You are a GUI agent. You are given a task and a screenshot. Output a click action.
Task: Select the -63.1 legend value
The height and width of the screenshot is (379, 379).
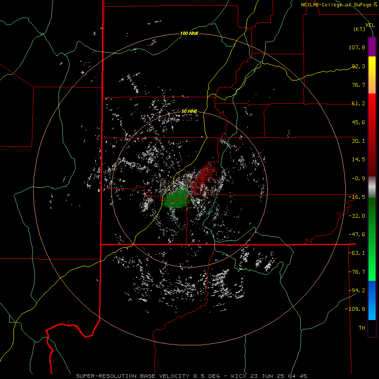(x=357, y=253)
